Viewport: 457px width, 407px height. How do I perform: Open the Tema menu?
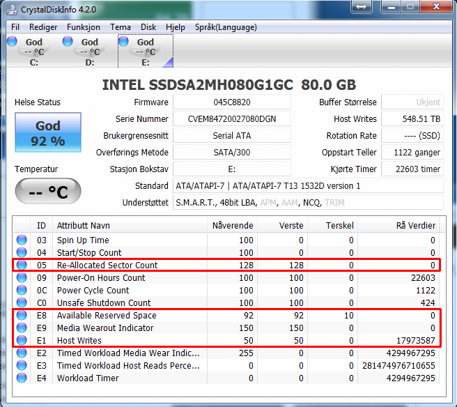coord(121,27)
